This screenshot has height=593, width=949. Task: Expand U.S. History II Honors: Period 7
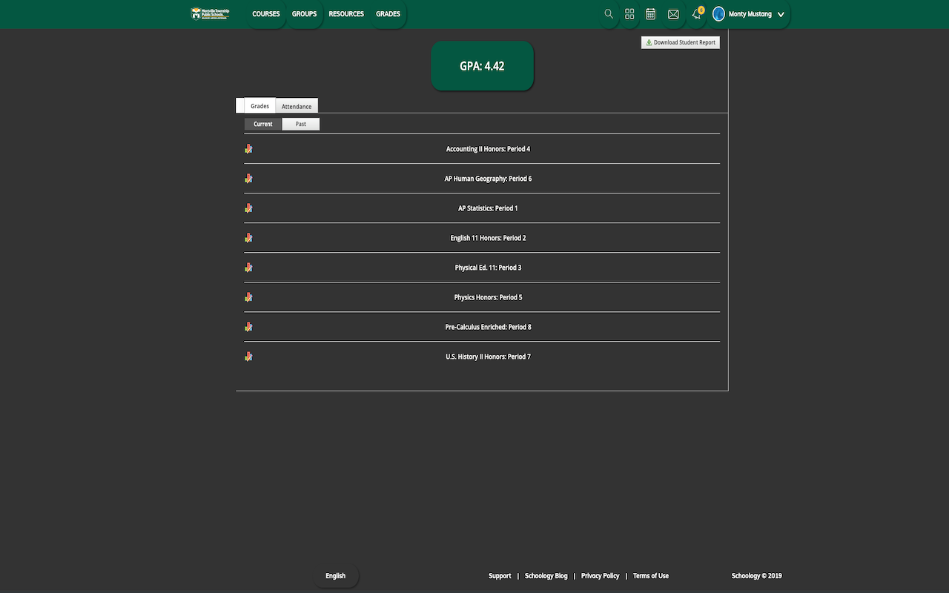[488, 357]
